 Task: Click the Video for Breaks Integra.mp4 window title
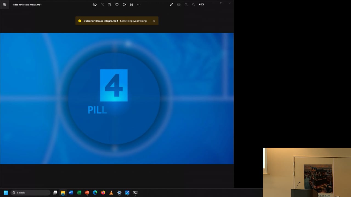point(27,5)
